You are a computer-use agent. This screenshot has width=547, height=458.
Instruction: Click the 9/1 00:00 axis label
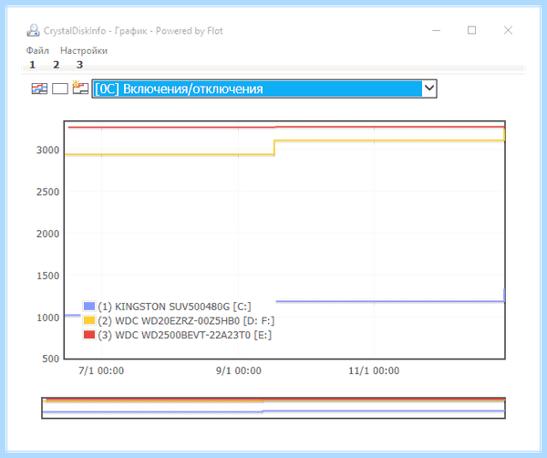pos(239,370)
